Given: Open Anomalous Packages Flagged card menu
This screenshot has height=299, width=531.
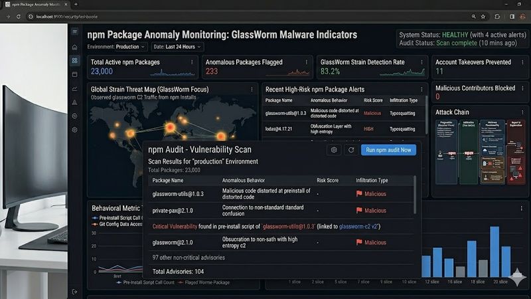Looking at the screenshot, I should click(x=307, y=62).
